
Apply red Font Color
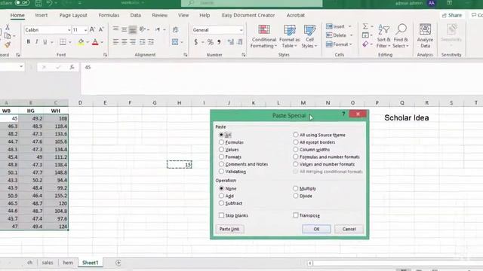(x=95, y=42)
